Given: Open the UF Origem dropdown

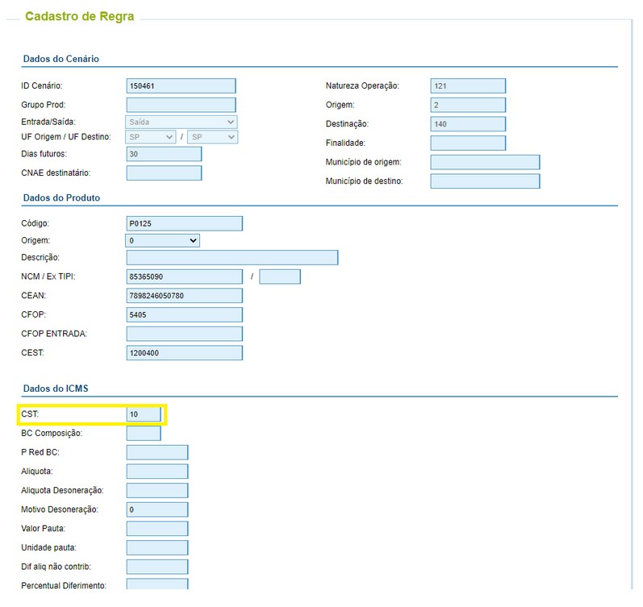Looking at the screenshot, I should click(x=151, y=137).
